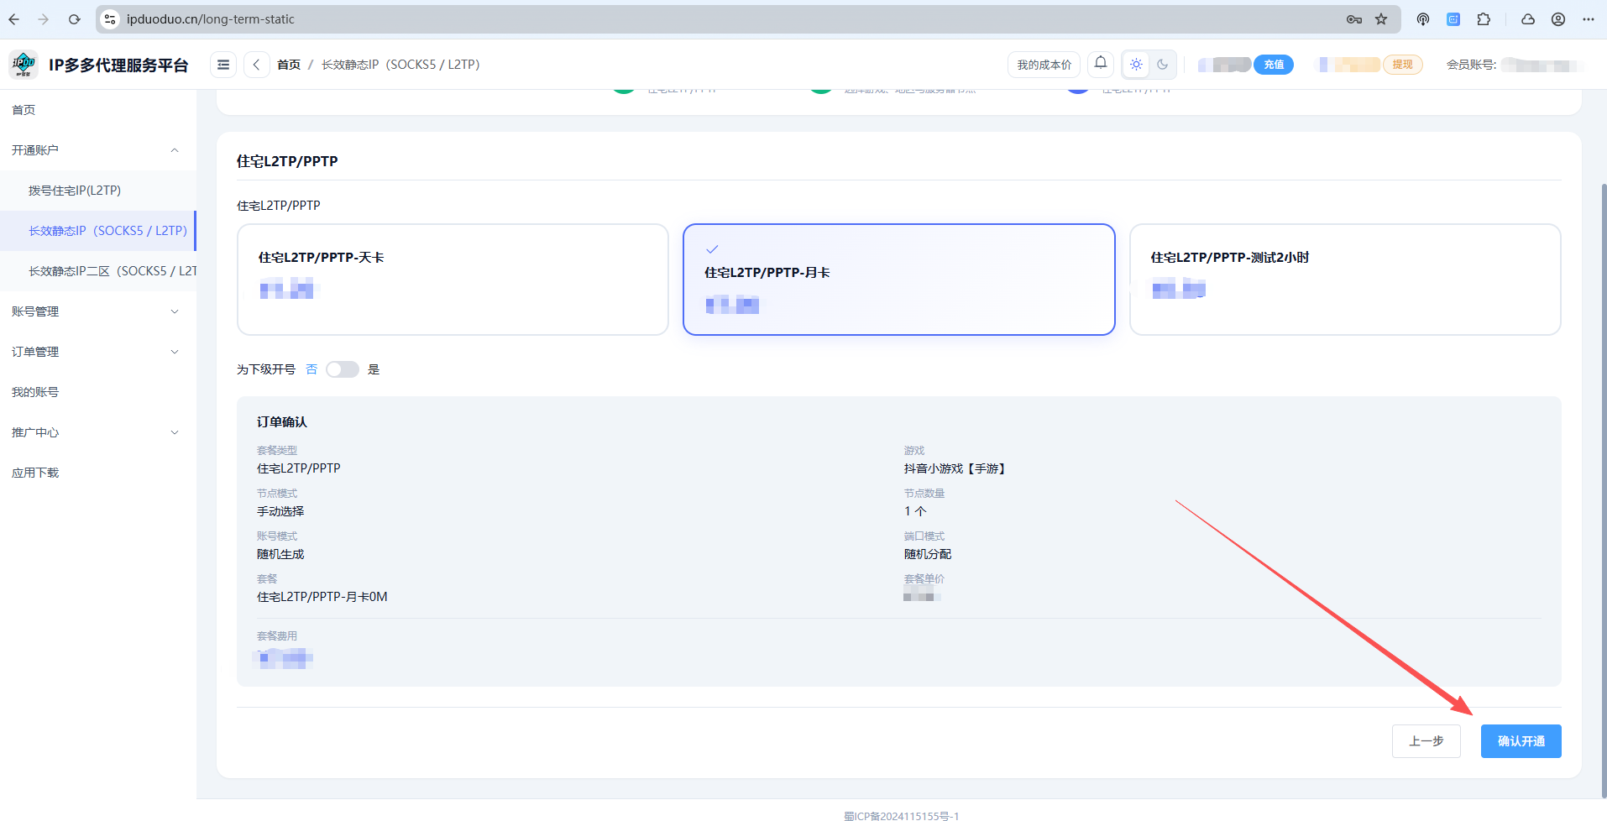Viewport: 1607px width, 821px height.
Task: Select 住宅L2TP/PPTP-天卡 plan card
Action: 453,280
